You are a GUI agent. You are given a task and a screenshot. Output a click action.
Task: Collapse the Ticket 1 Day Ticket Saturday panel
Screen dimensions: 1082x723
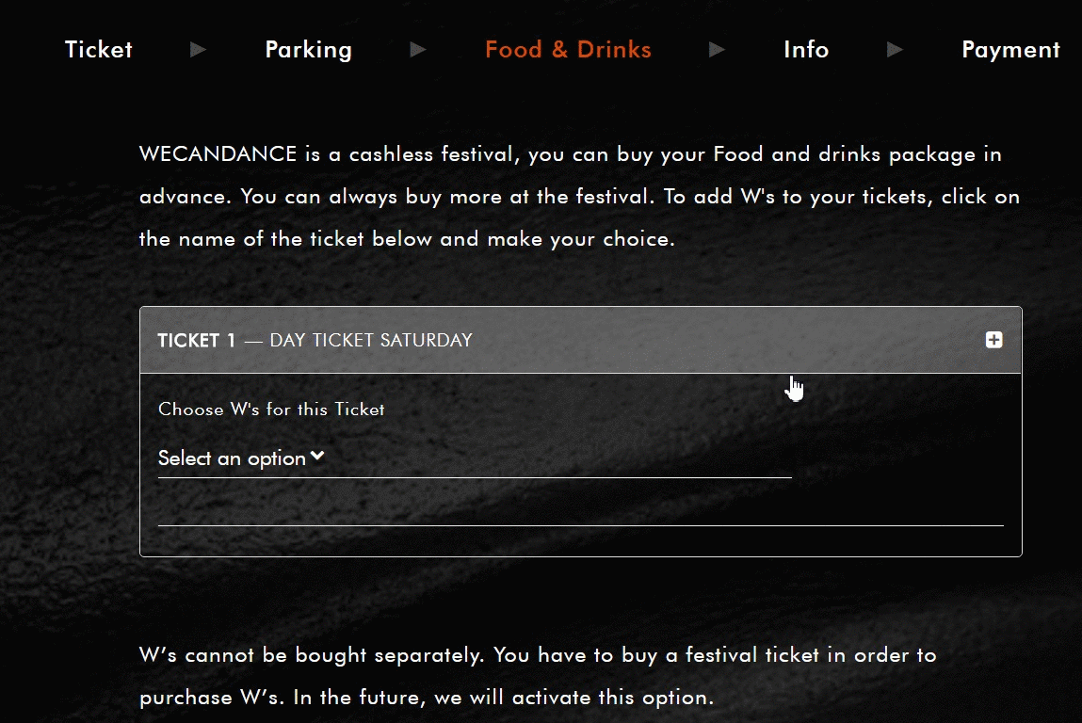[580, 340]
